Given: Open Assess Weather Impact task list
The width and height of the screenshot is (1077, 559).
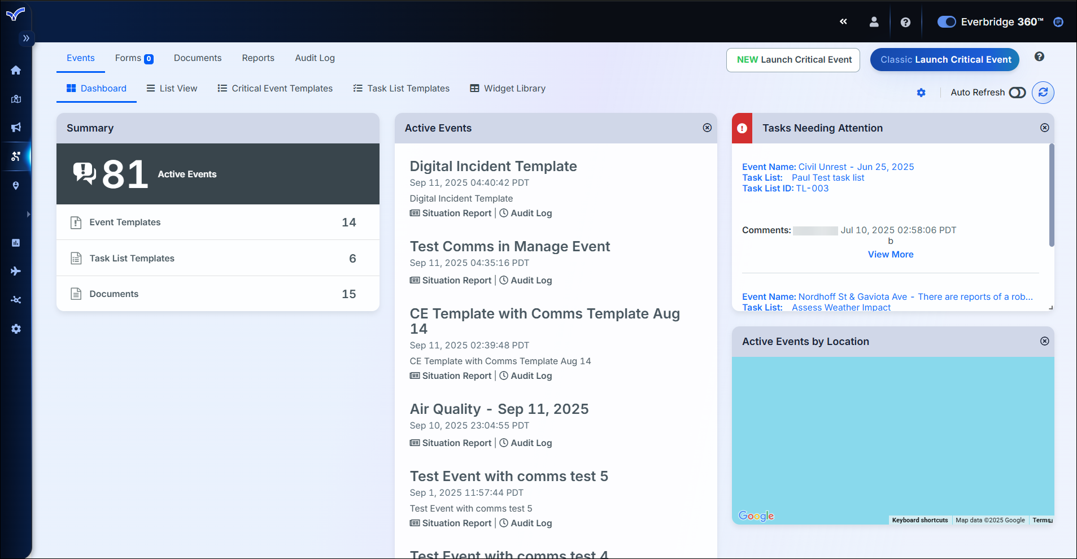Looking at the screenshot, I should point(841,308).
